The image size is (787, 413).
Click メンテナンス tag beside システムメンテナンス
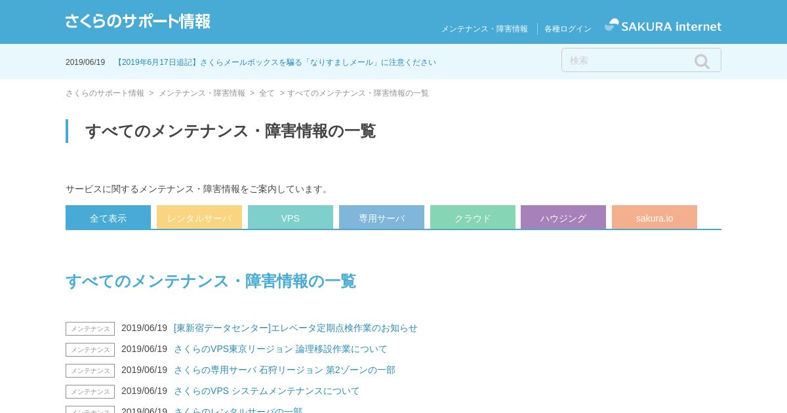(90, 391)
